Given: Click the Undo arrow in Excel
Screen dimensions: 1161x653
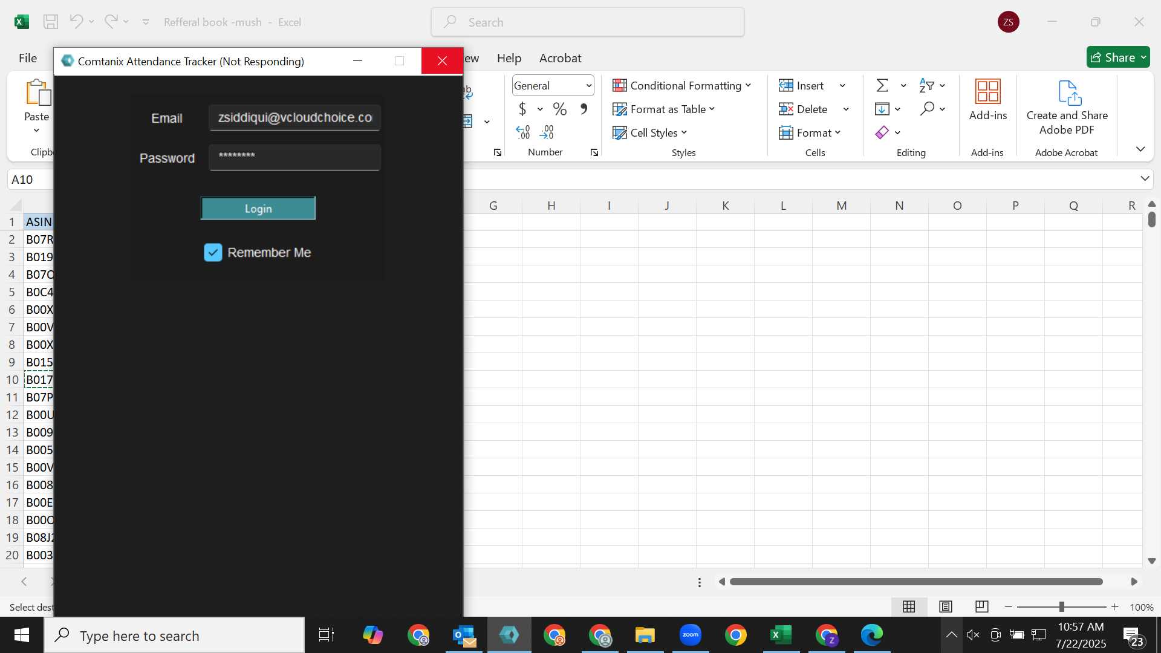Looking at the screenshot, I should pyautogui.click(x=76, y=22).
